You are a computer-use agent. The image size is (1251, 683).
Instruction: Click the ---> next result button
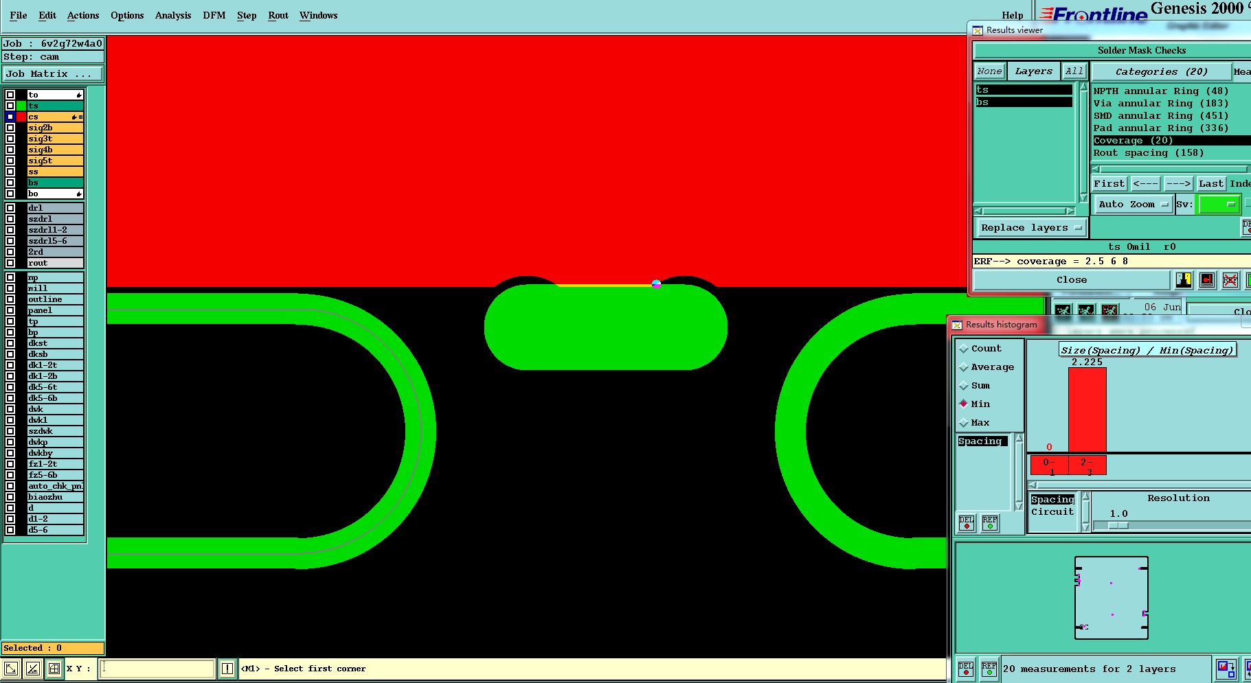(1178, 183)
